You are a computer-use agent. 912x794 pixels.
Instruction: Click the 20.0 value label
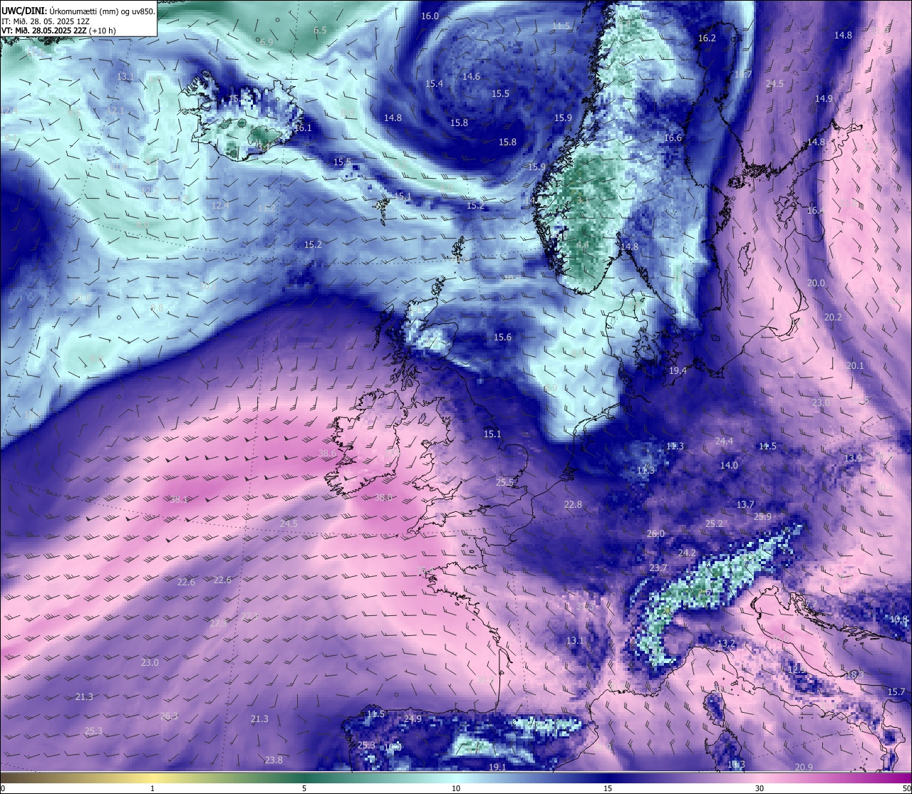pos(816,283)
